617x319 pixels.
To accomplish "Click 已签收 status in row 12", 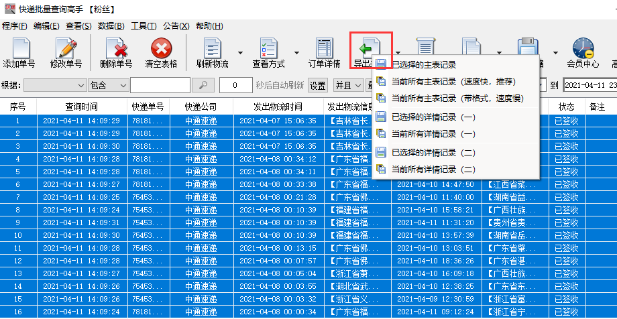I will point(567,261).
